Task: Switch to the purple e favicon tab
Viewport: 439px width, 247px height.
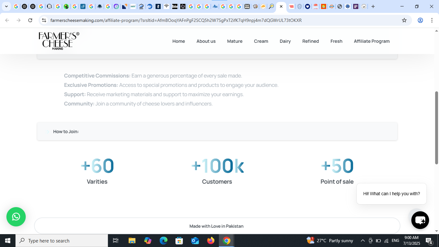Action: (116, 6)
